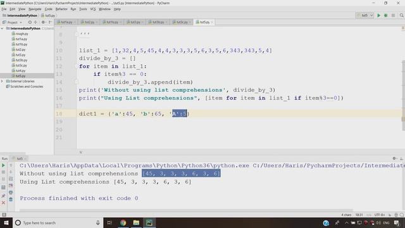The image size is (405, 228).
Task: Toggle pin tab in Run panel
Action: [x=3, y=196]
